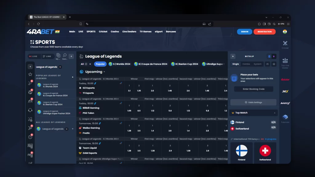This screenshot has height=177, width=315.
Task: Open stats chart for Bilibili Gaming match
Action: click(x=121, y=103)
